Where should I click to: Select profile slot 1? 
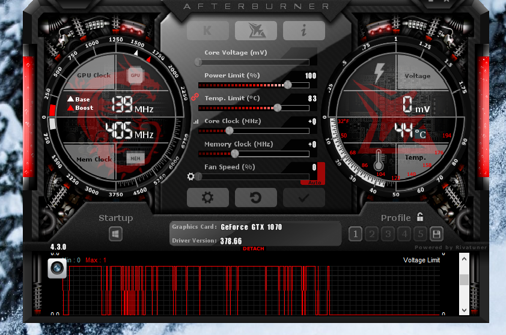[355, 234]
